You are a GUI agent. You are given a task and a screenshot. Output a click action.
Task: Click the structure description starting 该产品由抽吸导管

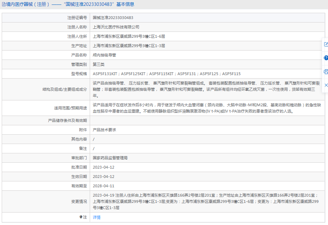(x=207, y=89)
